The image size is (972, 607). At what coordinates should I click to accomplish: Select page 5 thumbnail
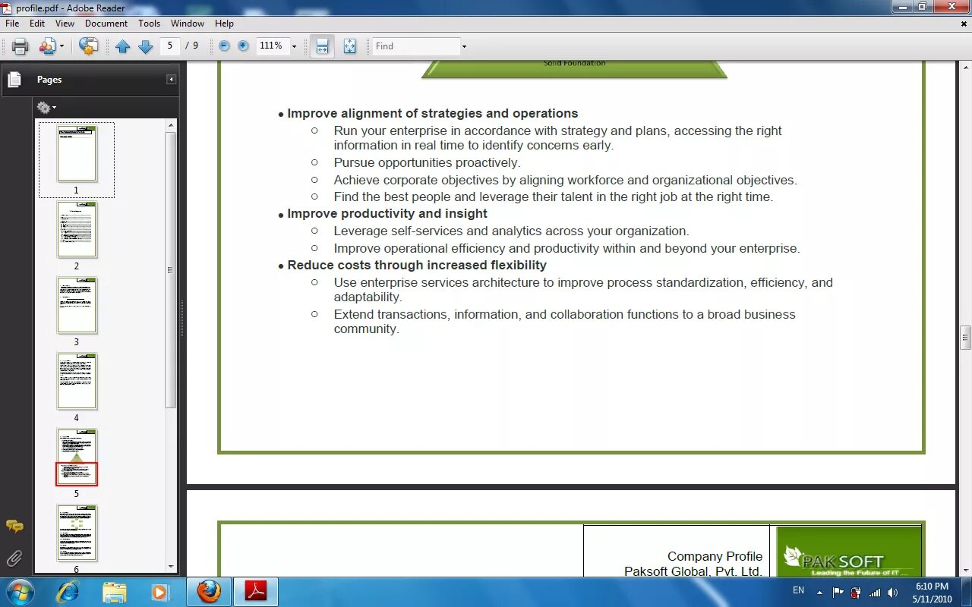77,458
